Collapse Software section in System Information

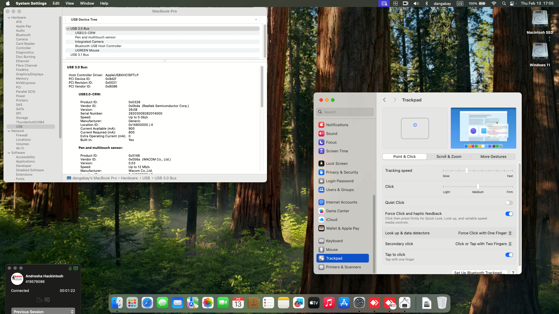pyautogui.click(x=9, y=153)
